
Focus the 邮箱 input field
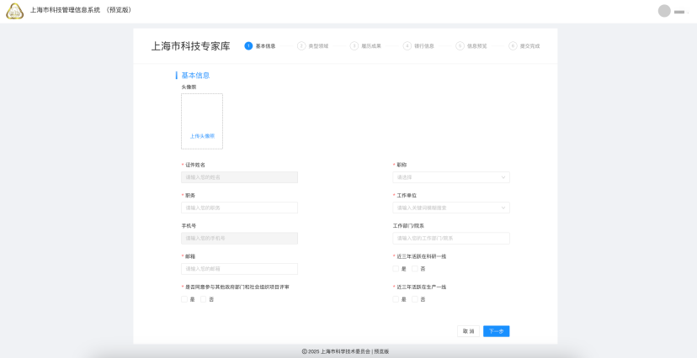click(x=239, y=269)
